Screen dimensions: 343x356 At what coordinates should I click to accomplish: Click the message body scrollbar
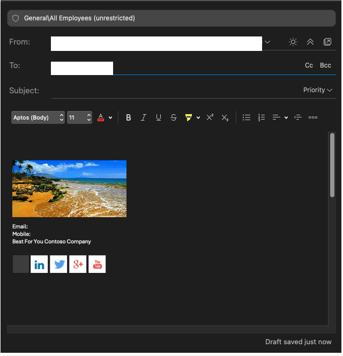pos(332,165)
